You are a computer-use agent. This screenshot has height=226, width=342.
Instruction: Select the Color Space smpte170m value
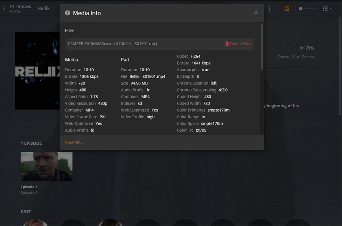pyautogui.click(x=212, y=123)
